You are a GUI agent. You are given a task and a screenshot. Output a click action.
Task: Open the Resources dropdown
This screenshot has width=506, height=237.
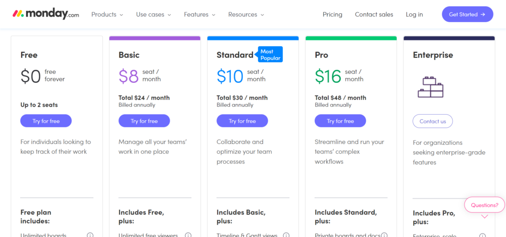click(x=246, y=14)
